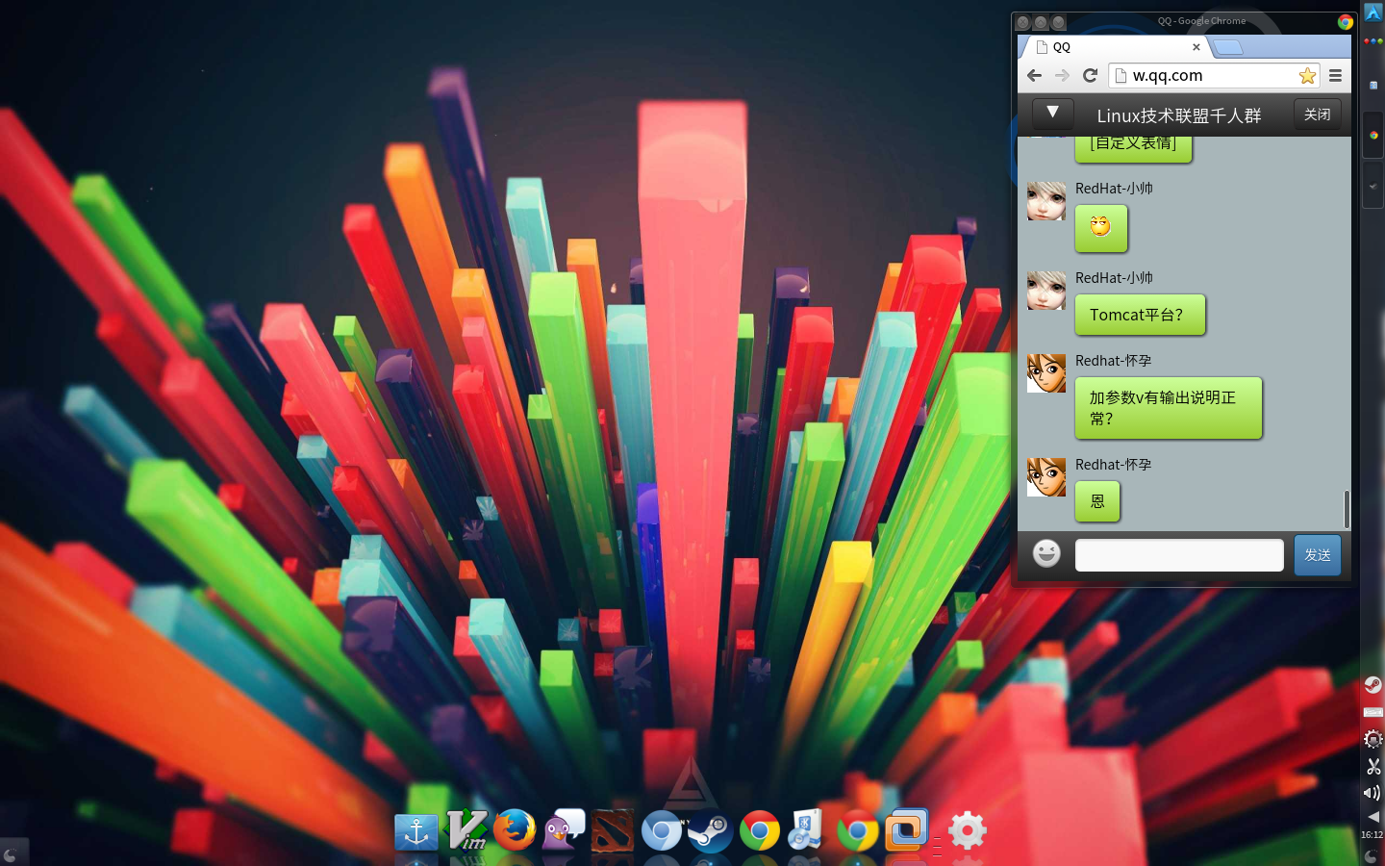Viewport: 1385px width, 866px height.
Task: Open the first Google Chrome dock icon
Action: click(x=760, y=831)
